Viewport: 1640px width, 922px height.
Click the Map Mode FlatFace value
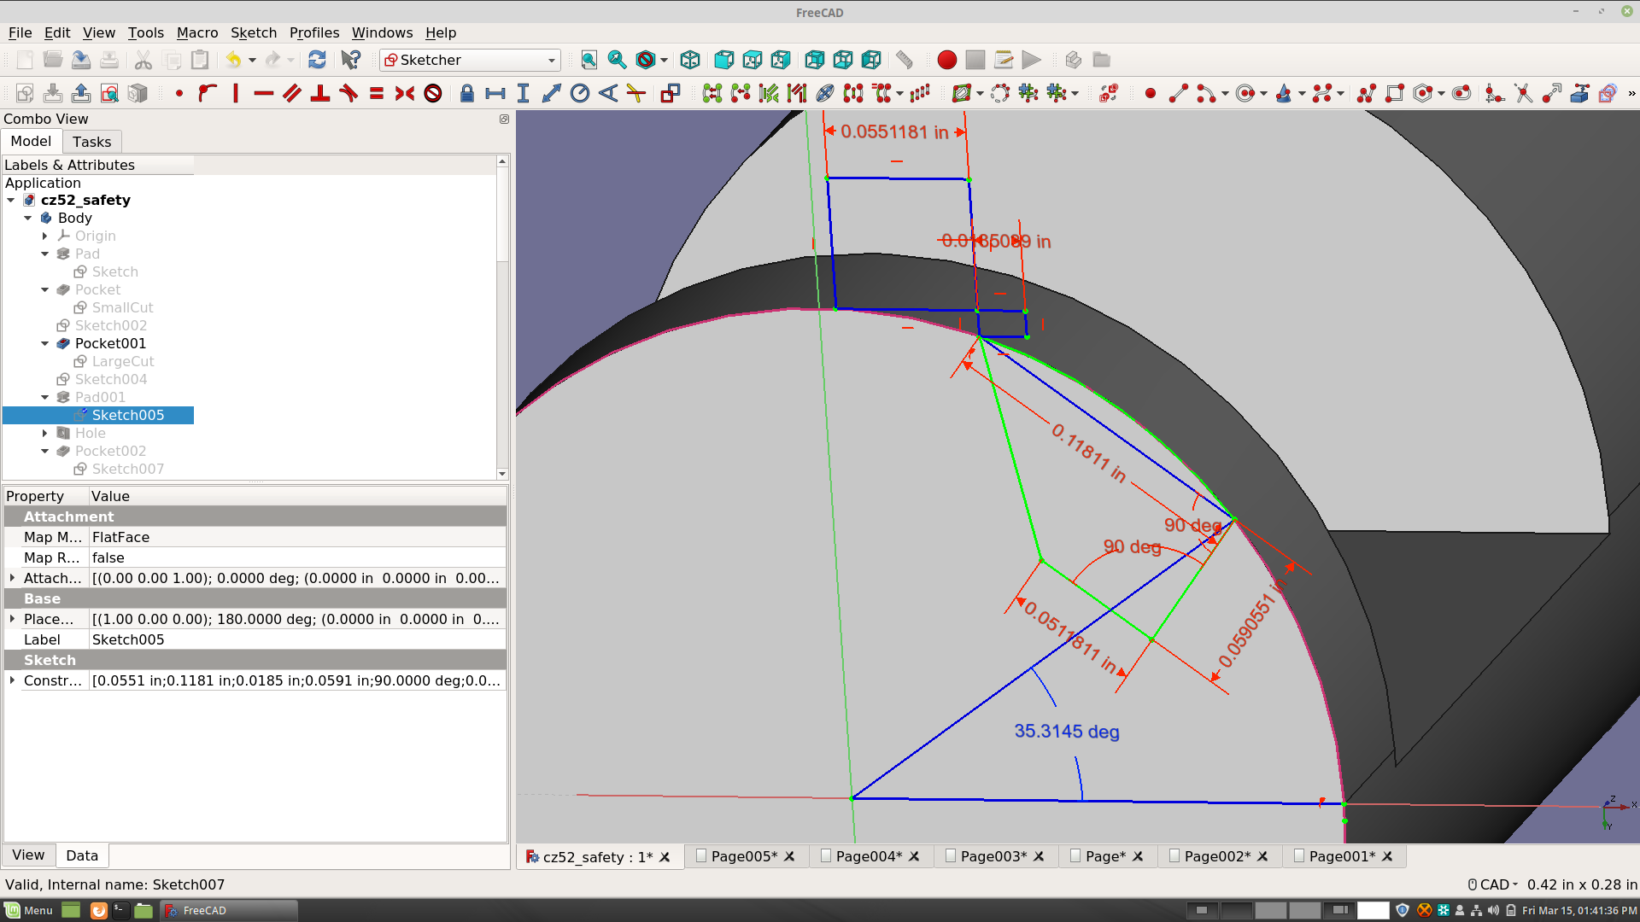(297, 537)
